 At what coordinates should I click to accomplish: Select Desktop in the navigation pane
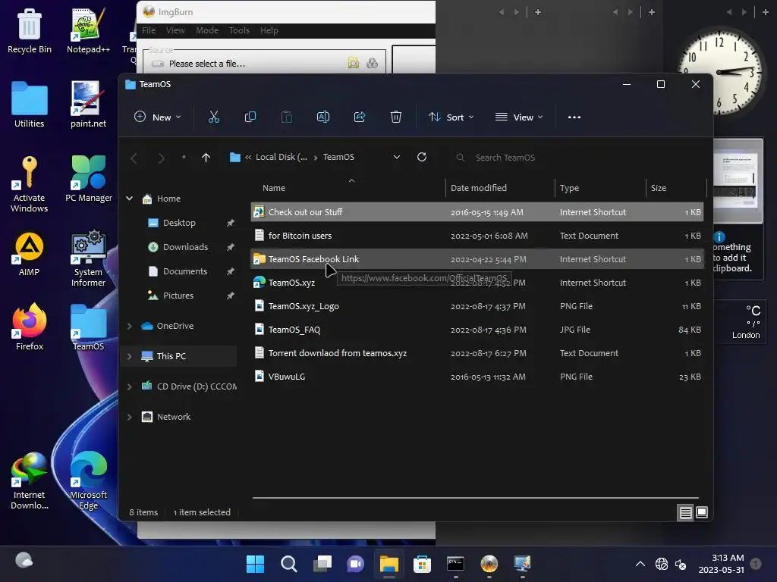179,223
